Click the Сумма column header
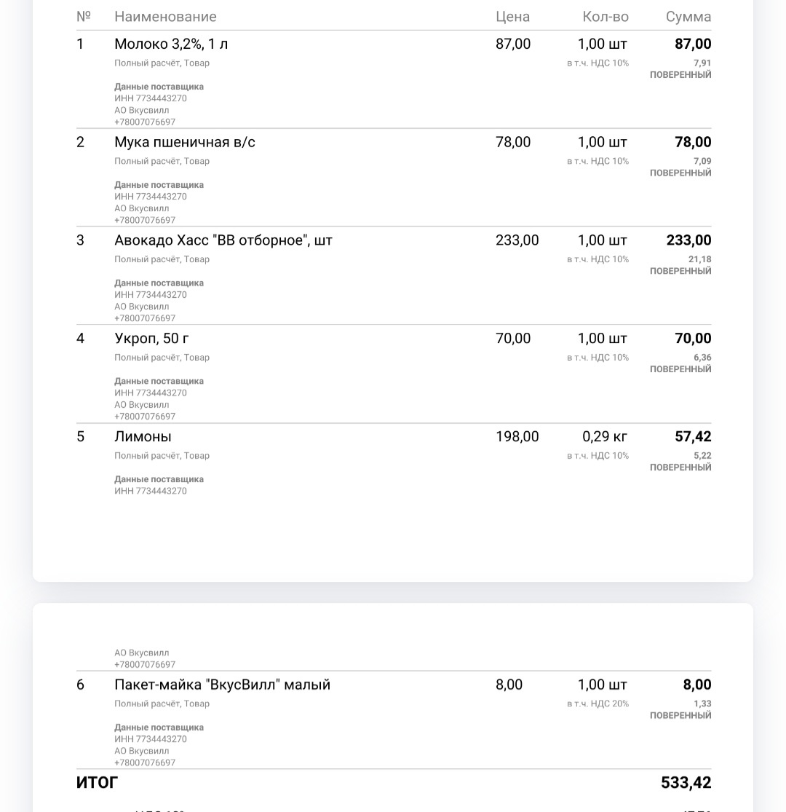The height and width of the screenshot is (812, 786). coord(688,17)
